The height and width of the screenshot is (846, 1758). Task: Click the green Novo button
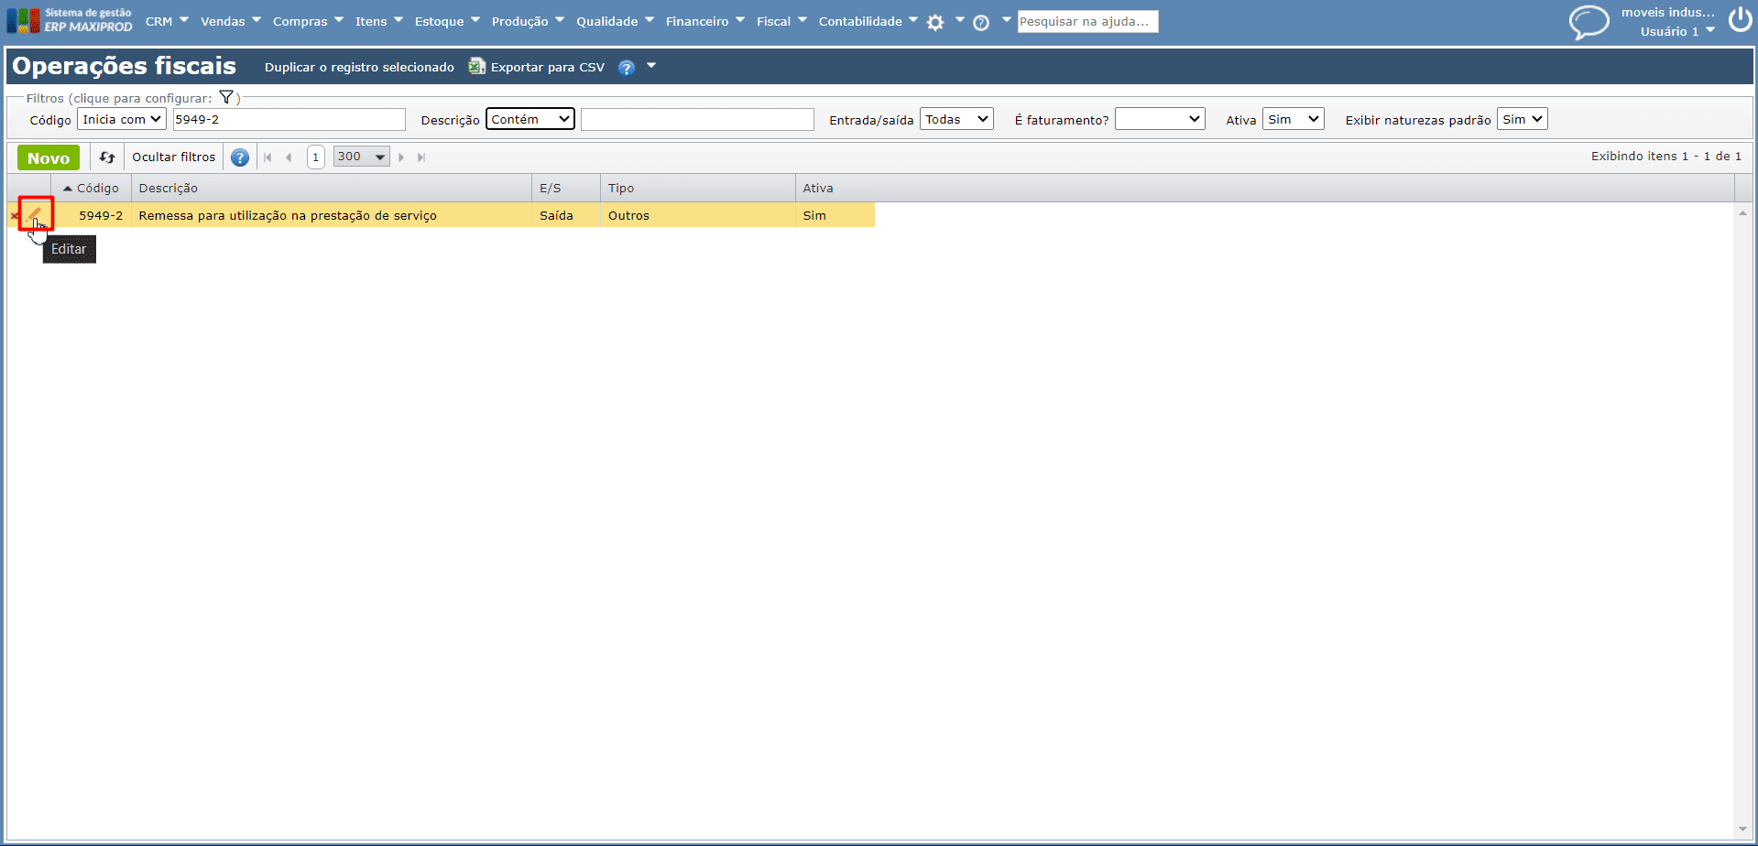(49, 157)
